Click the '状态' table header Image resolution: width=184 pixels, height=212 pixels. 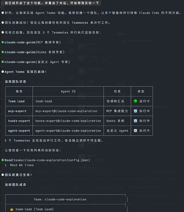(141, 91)
